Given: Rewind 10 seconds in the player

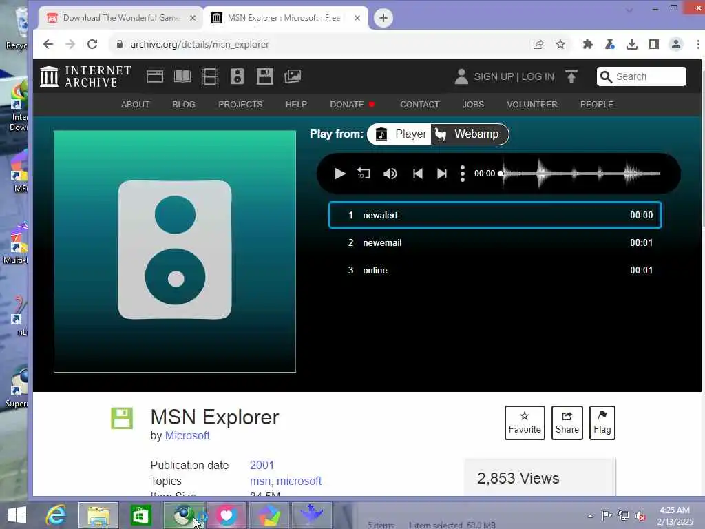Looking at the screenshot, I should (364, 174).
